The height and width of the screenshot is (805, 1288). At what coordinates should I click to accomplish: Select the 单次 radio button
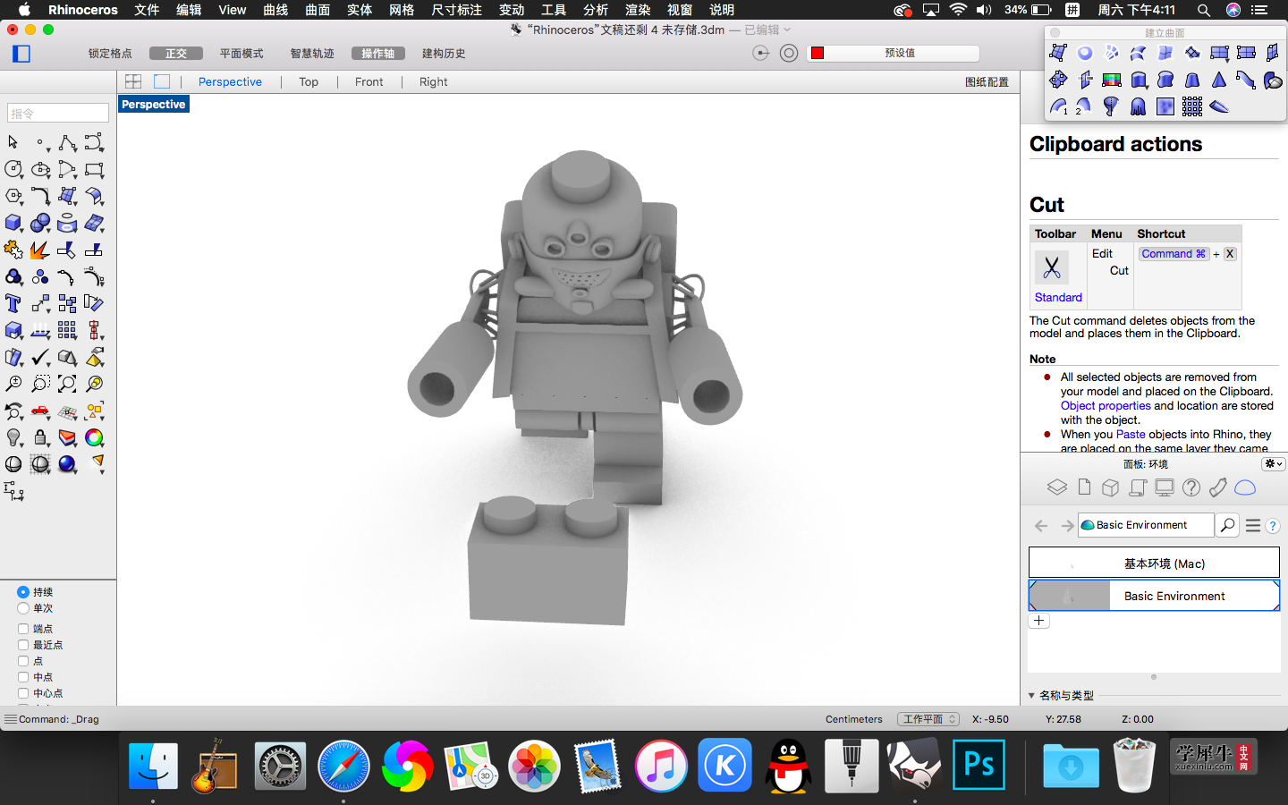23,608
